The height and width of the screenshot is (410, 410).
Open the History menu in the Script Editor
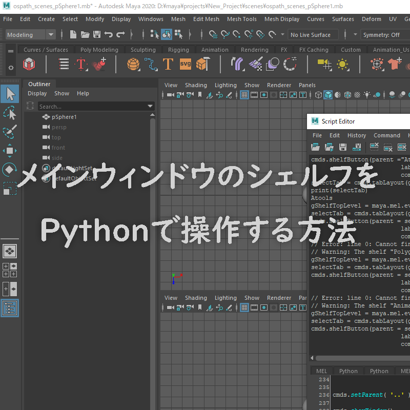[356, 135]
